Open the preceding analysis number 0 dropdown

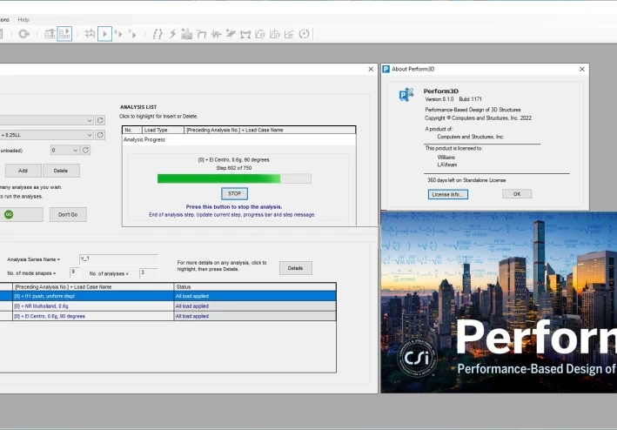coord(65,150)
